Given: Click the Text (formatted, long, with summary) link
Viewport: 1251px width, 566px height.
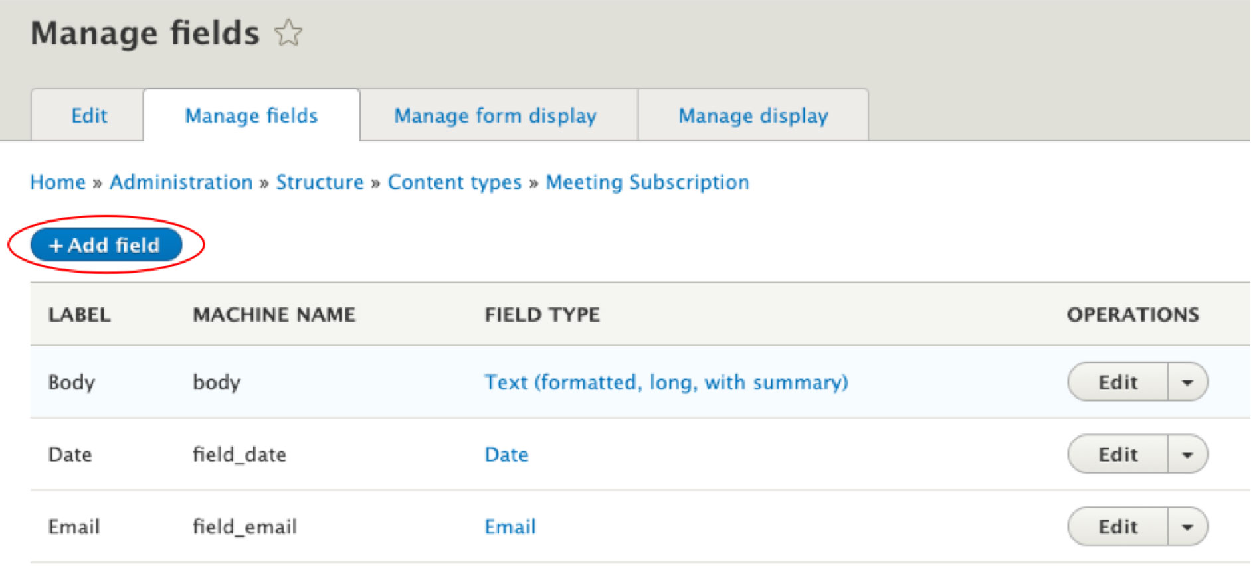Looking at the screenshot, I should 666,382.
